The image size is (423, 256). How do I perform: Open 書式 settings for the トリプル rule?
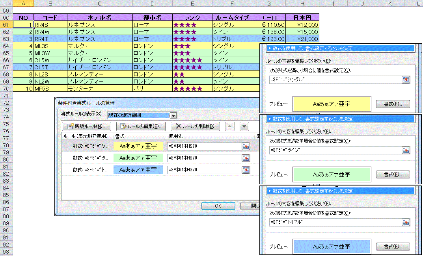[x=393, y=247]
